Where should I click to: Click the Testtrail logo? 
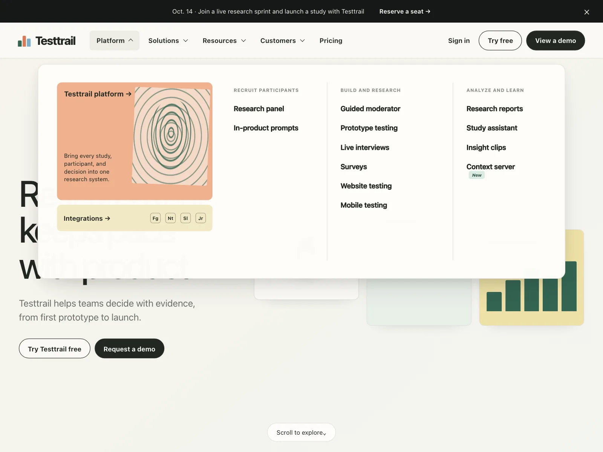coord(47,41)
